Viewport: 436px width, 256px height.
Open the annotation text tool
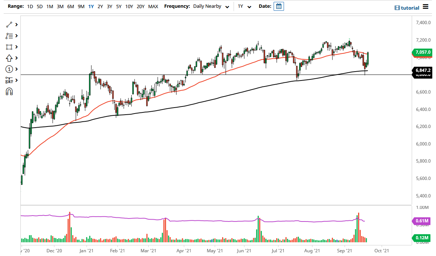point(9,36)
